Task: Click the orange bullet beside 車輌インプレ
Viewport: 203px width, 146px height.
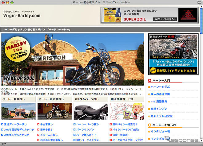Action: point(149,109)
